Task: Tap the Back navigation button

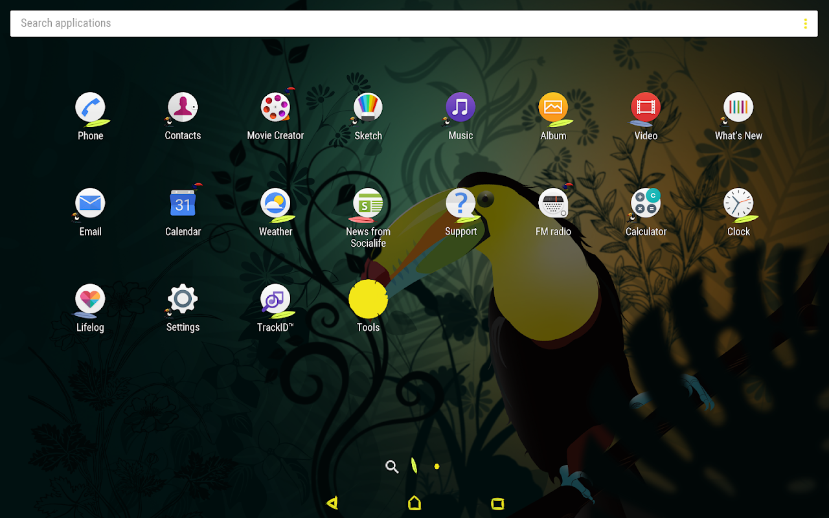Action: 332,502
